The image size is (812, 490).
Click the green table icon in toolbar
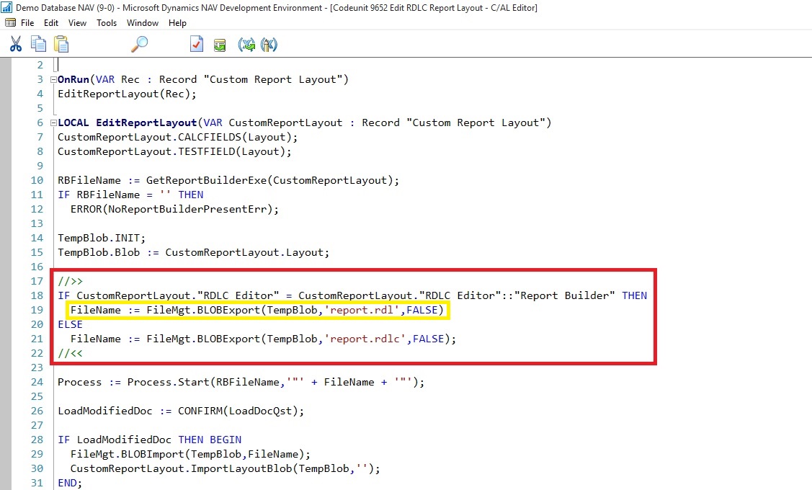pyautogui.click(x=221, y=45)
